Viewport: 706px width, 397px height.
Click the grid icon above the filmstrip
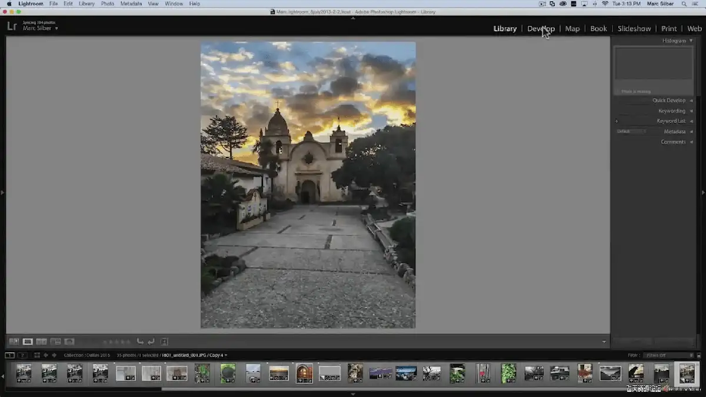point(36,355)
